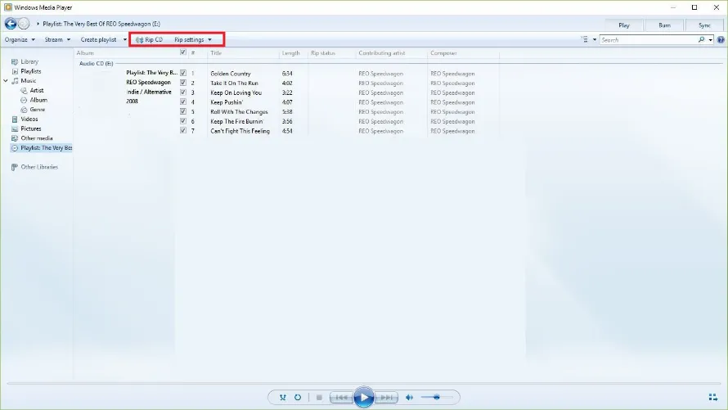This screenshot has height=410, width=728.
Task: Select Music in the navigation pane
Action: (x=29, y=81)
